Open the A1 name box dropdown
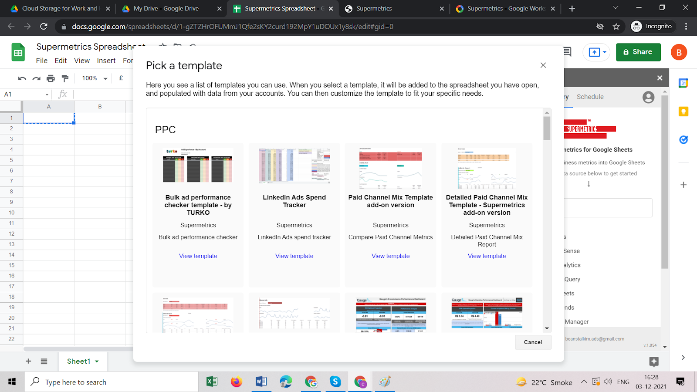 click(x=47, y=95)
